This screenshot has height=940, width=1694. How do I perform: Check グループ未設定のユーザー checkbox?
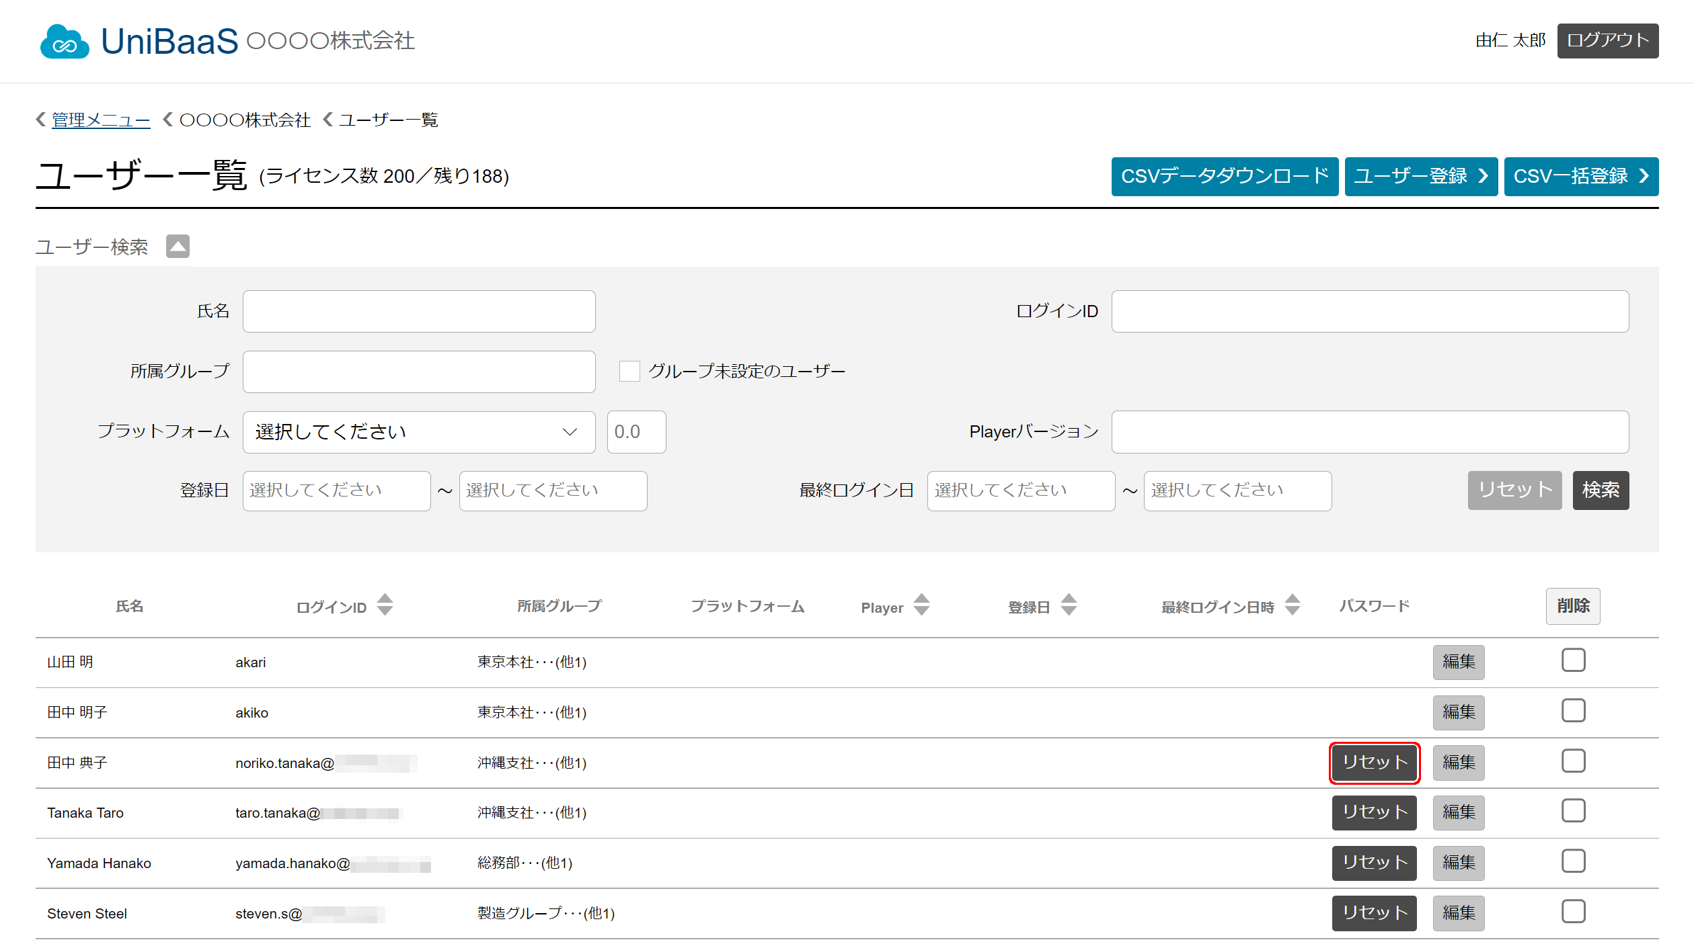tap(629, 372)
